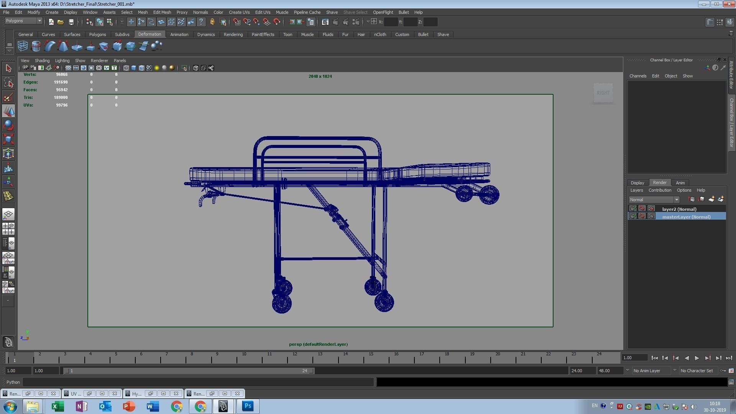
Task: Open the input-mode dropdown beside the X field
Action: [368, 22]
